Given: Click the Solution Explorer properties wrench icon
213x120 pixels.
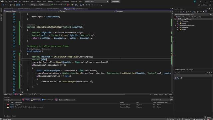Looking at the screenshot, I should pyautogui.click(x=203, y=12).
